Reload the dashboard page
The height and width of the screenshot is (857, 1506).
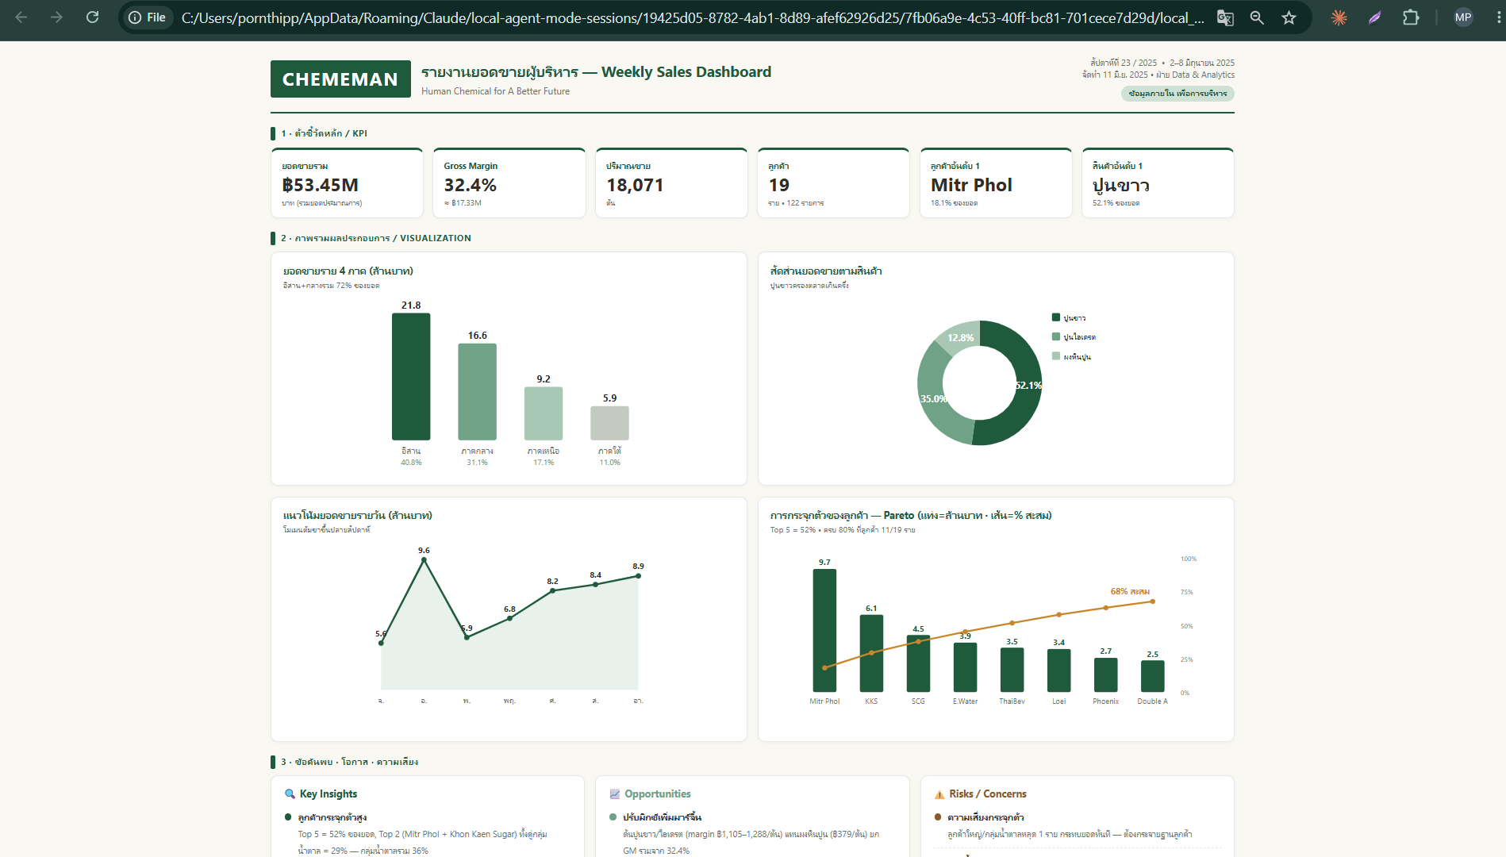click(92, 17)
